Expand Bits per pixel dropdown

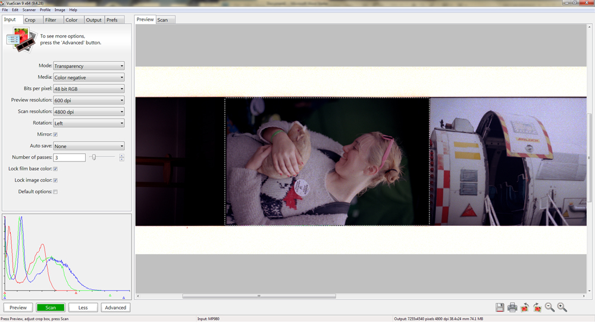pyautogui.click(x=89, y=89)
